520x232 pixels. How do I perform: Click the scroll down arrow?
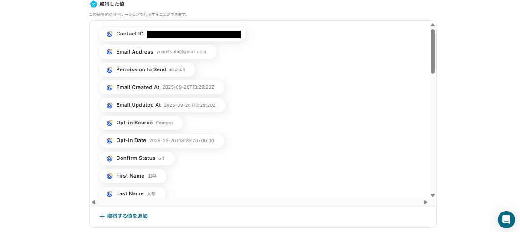433,195
